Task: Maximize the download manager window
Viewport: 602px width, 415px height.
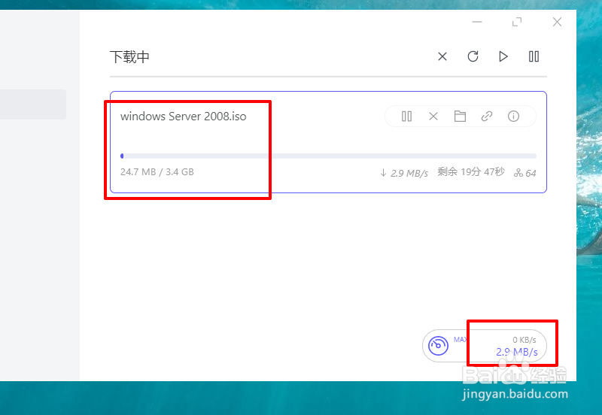Action: [517, 22]
